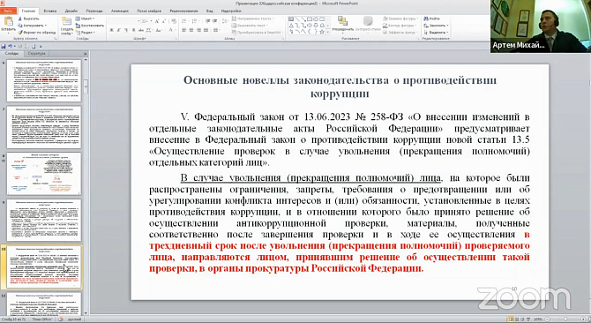Switch to the Структура pane tab

[36, 54]
